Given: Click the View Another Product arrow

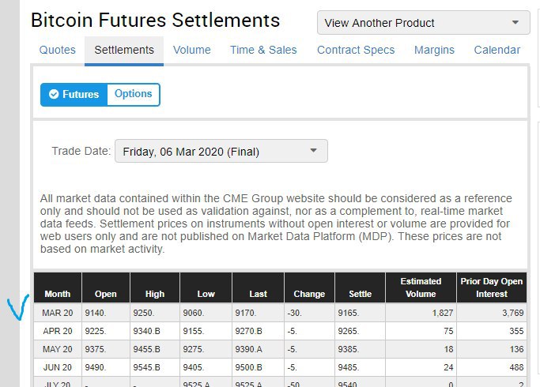Looking at the screenshot, I should (515, 23).
